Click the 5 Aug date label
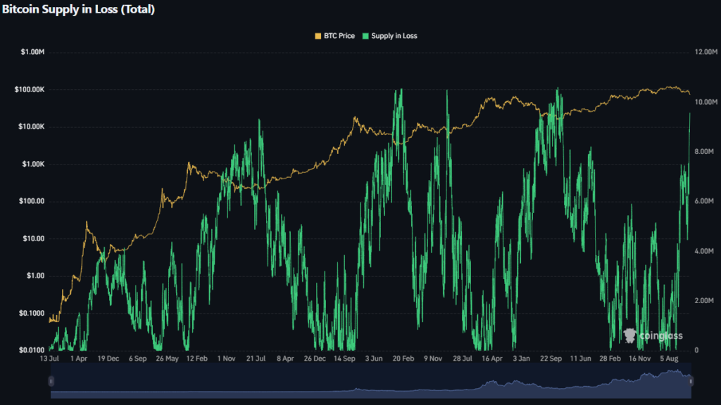Viewport: 721px width, 405px height. 670,358
